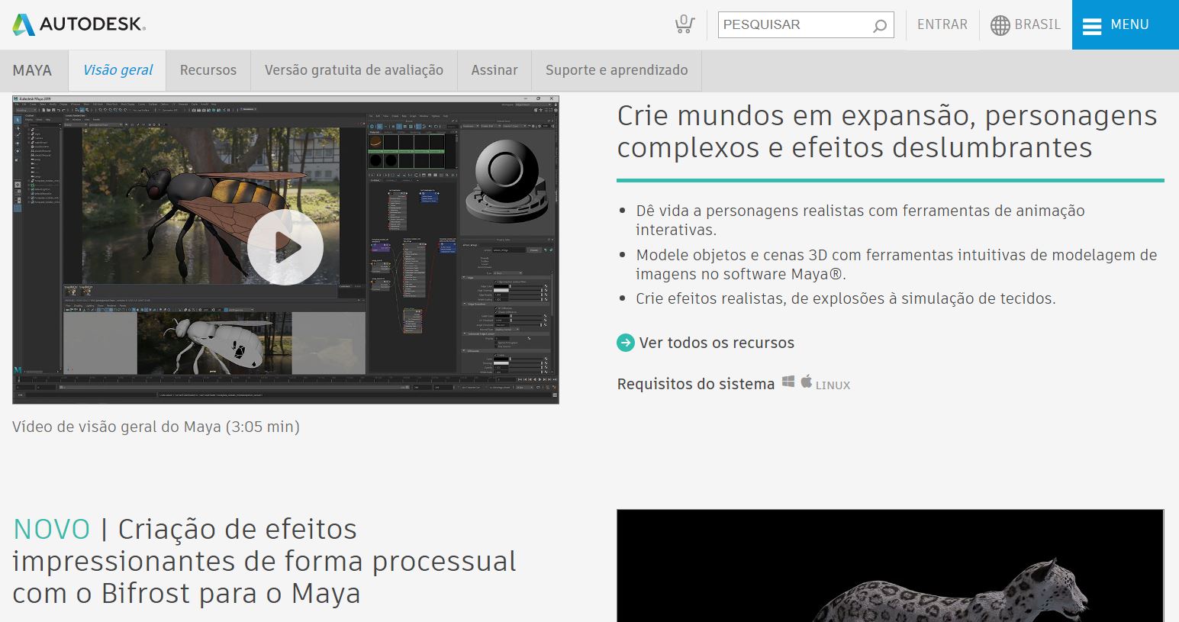Go to the Assinar tab
This screenshot has width=1179, height=622.
pos(494,70)
